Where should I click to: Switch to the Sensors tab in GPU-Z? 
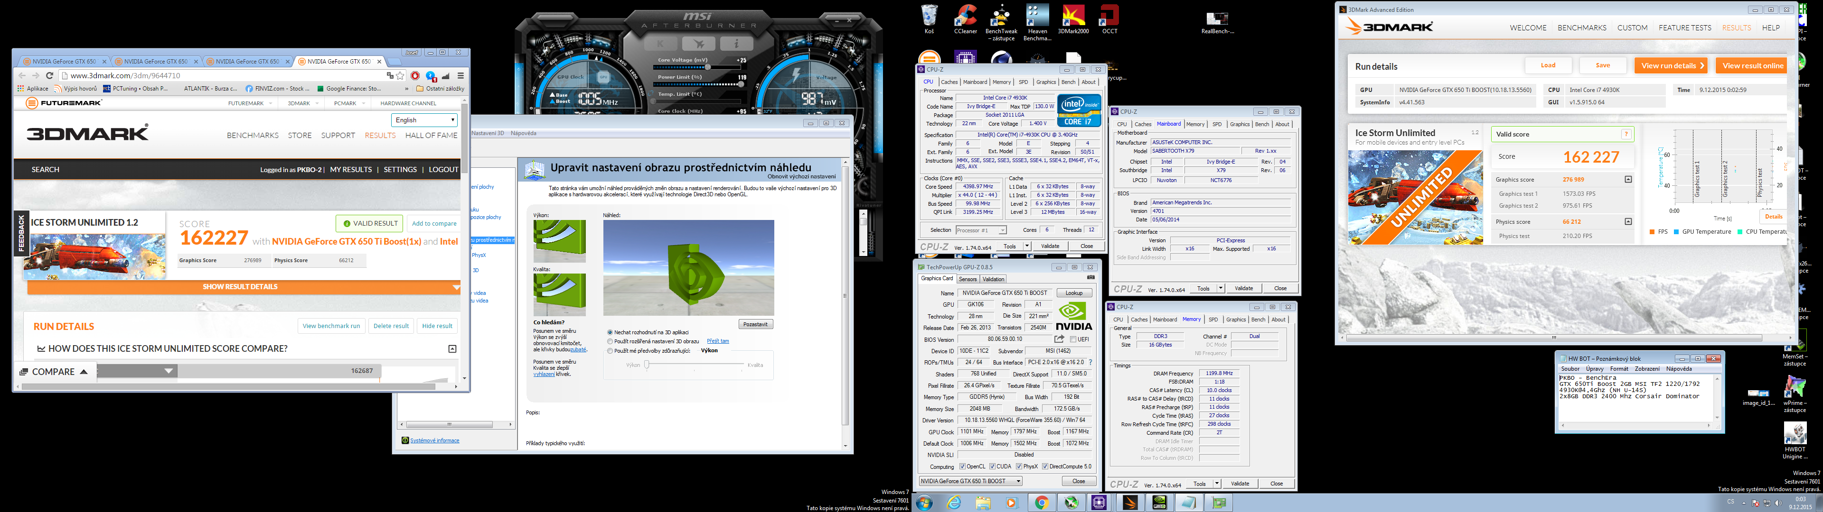click(x=968, y=279)
